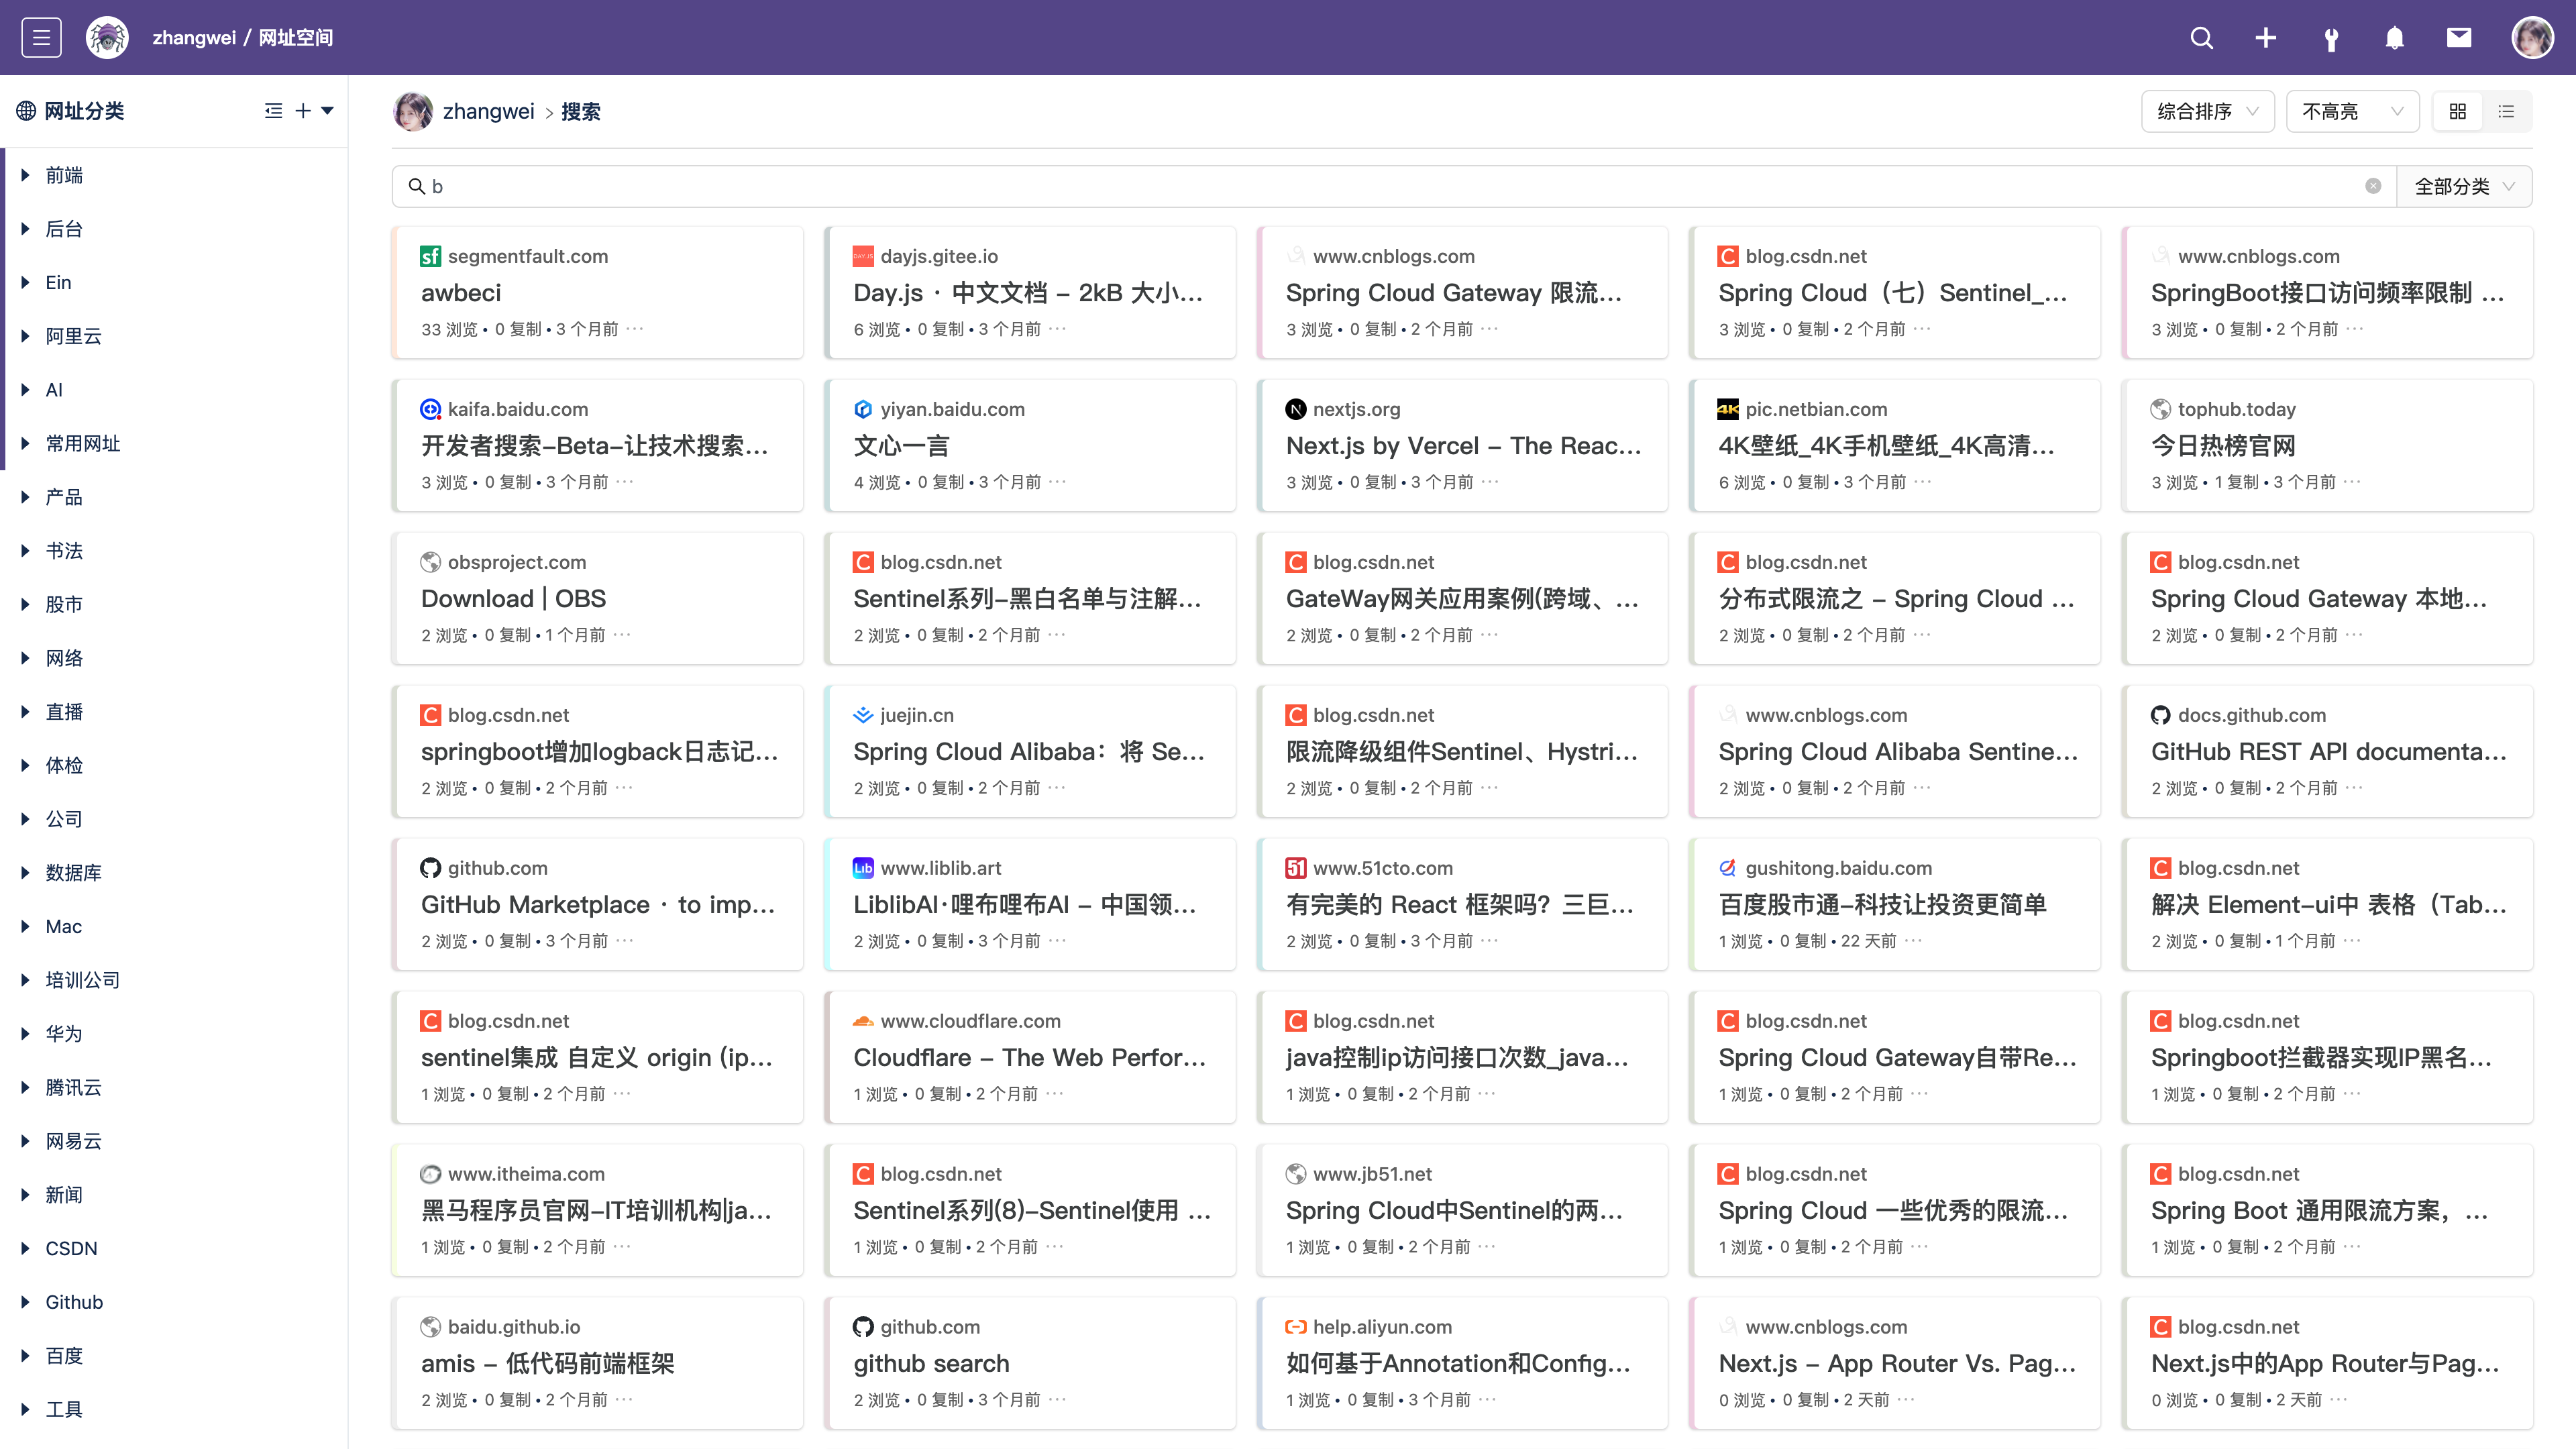This screenshot has height=1449, width=2576.
Task: Click the Cloudflare favicon icon
Action: click(863, 1021)
